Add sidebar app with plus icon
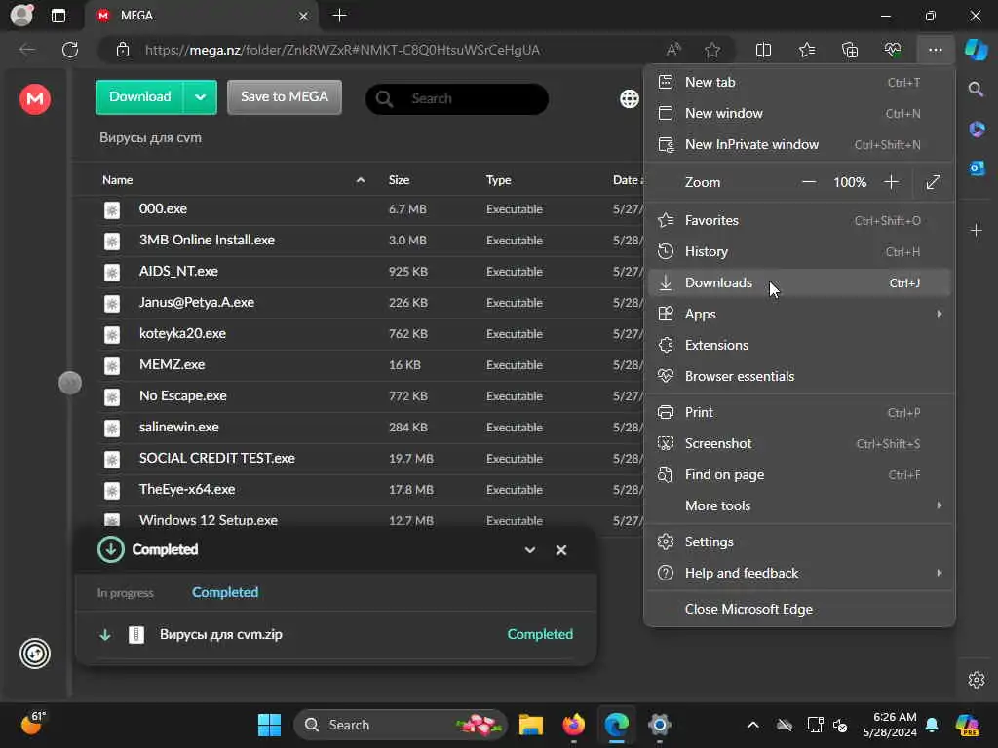The image size is (998, 748). pos(977,230)
